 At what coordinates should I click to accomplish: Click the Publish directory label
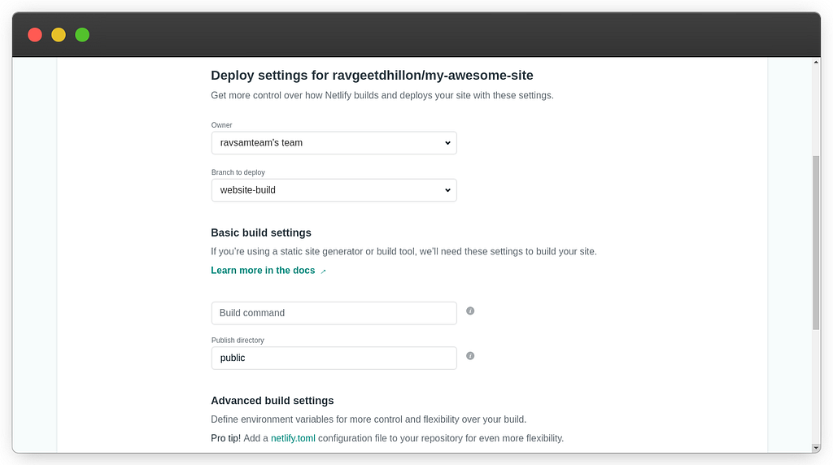[238, 341]
